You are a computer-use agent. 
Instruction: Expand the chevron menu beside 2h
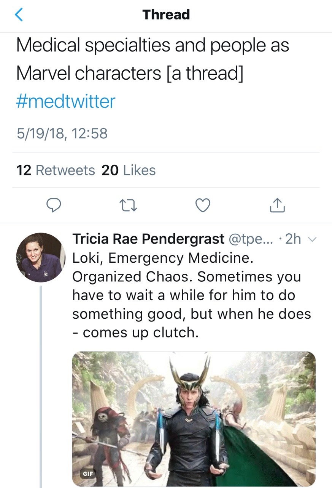(312, 239)
